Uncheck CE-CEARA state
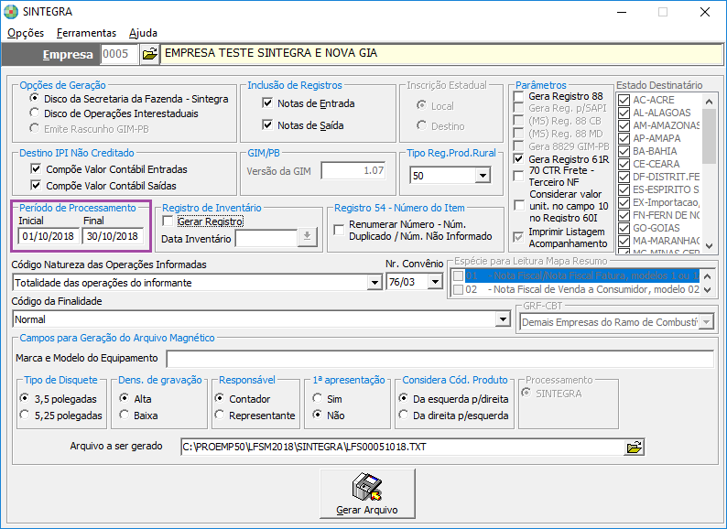The width and height of the screenshot is (727, 529). (x=624, y=164)
